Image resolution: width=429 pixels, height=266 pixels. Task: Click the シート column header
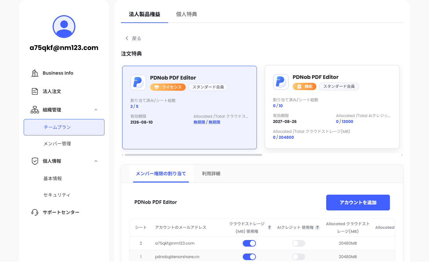click(x=141, y=228)
